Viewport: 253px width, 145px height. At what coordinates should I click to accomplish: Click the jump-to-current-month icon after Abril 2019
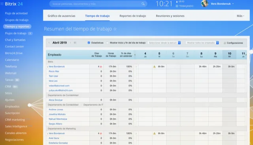tap(75, 43)
